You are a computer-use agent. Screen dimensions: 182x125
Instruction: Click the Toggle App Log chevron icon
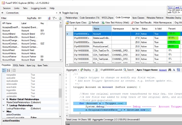[x=60, y=13]
